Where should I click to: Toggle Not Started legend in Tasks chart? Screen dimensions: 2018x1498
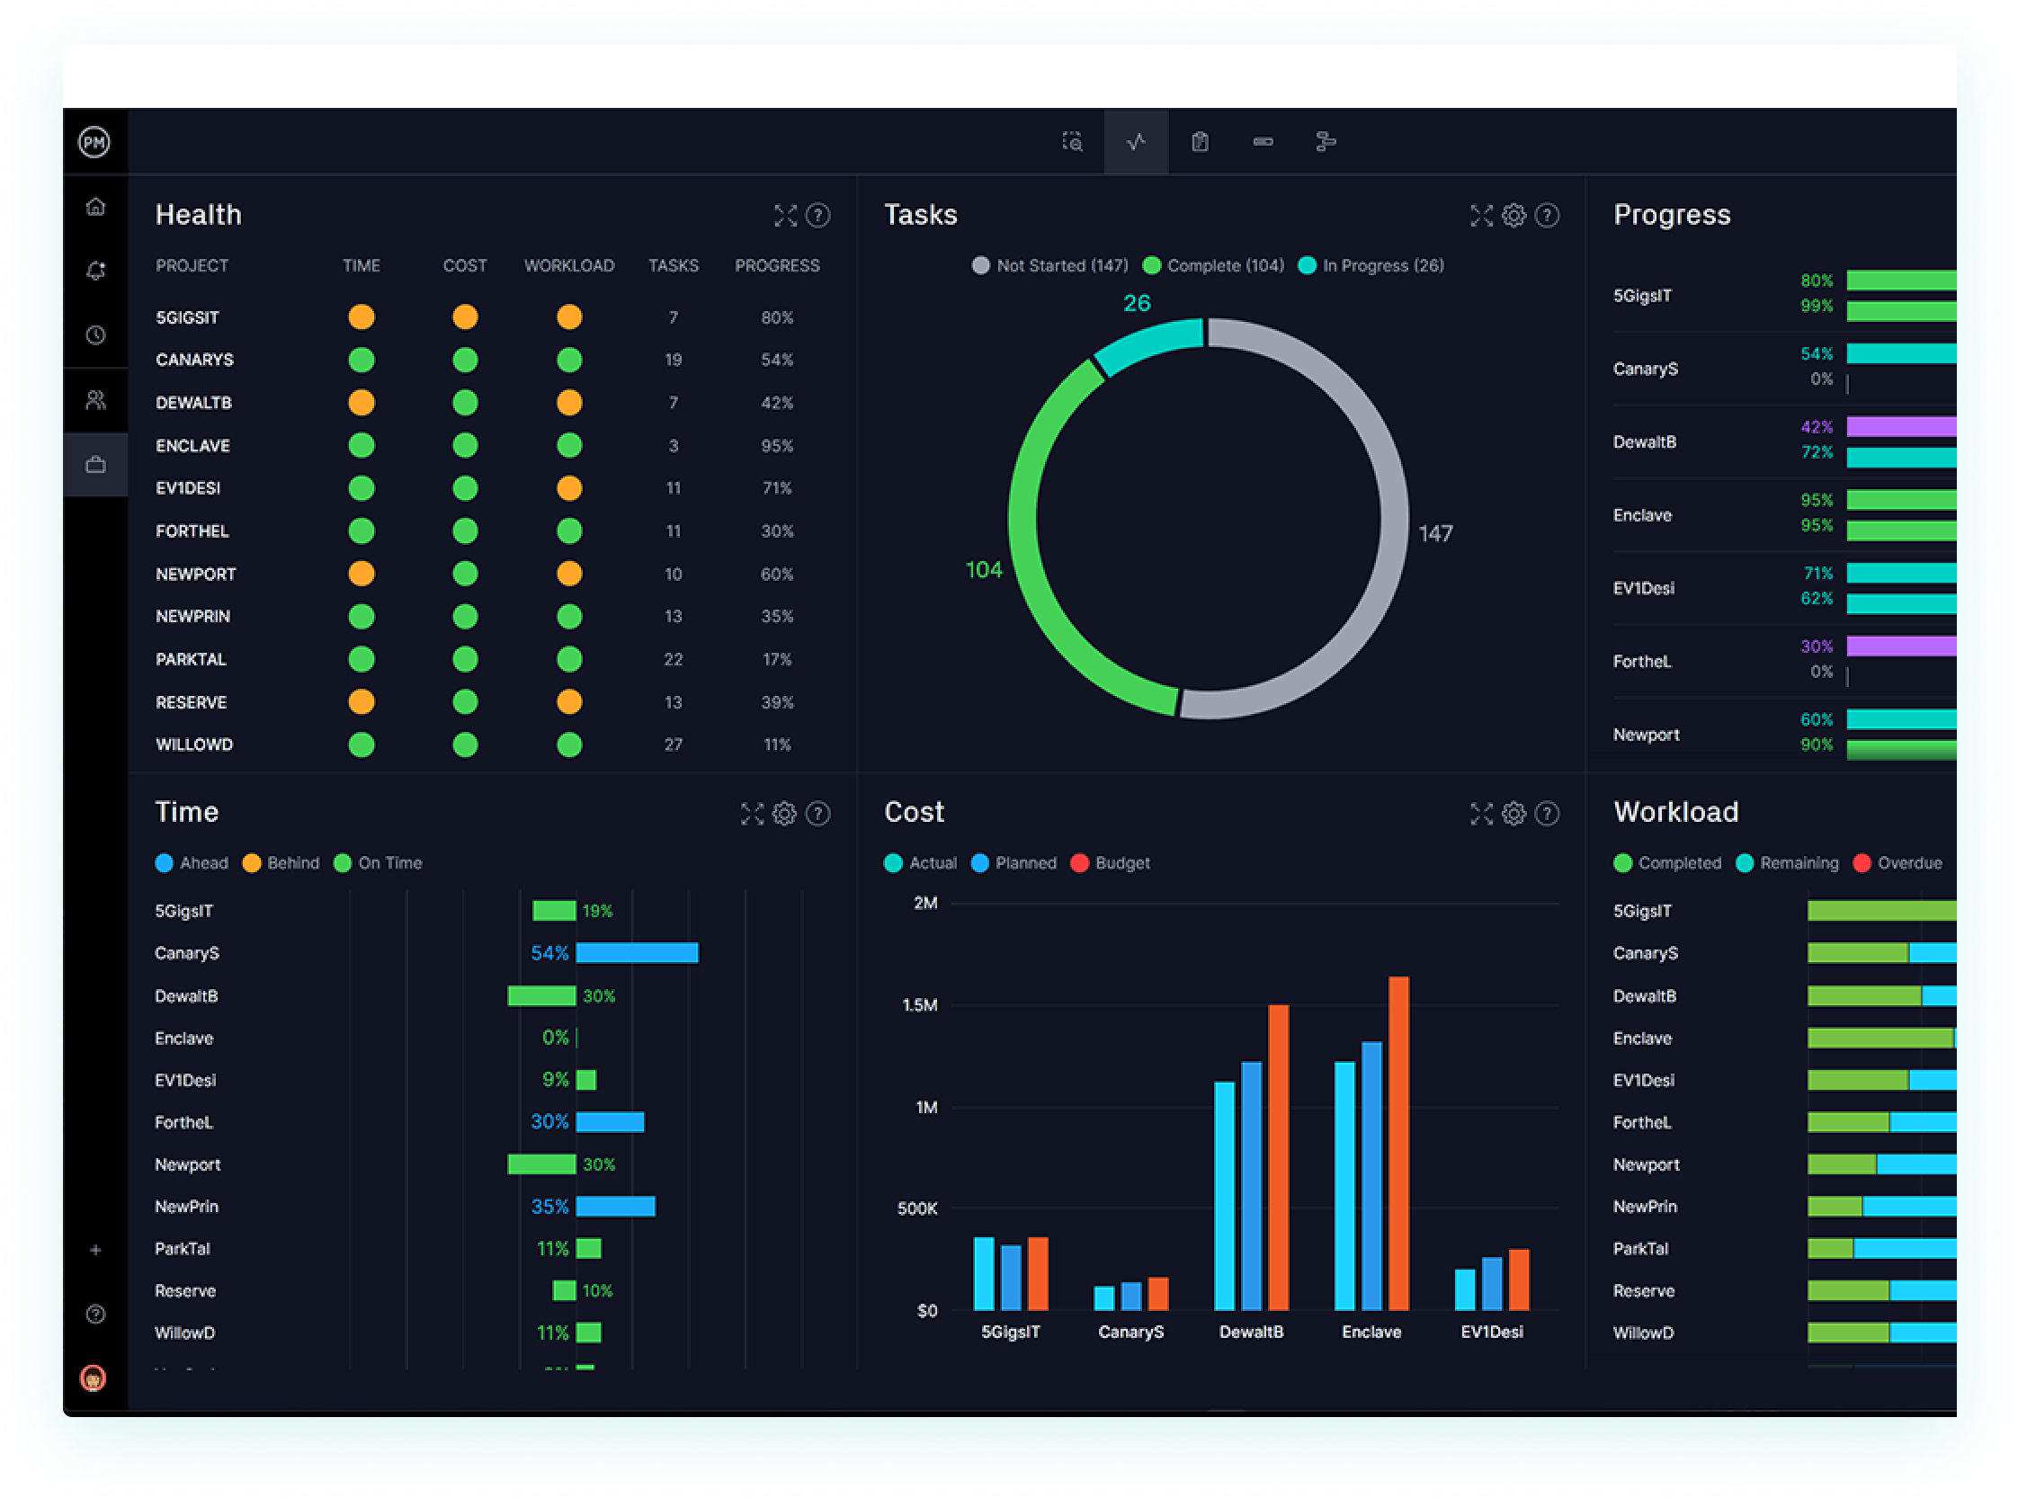pos(1049,265)
